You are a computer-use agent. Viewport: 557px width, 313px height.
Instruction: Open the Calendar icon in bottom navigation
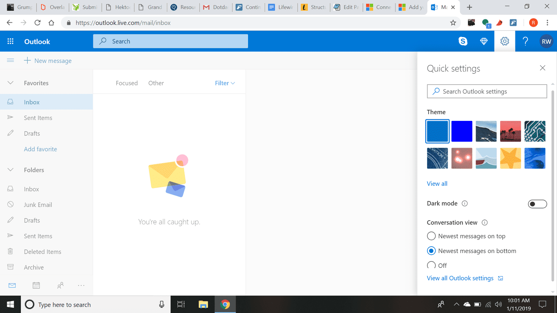point(36,285)
